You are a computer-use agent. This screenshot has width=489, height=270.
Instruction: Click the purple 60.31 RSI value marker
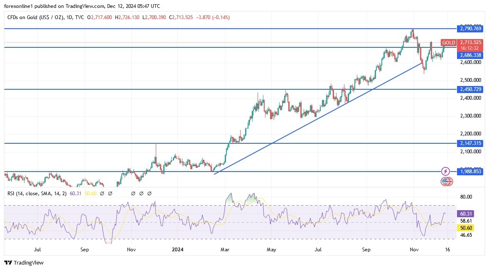(465, 213)
